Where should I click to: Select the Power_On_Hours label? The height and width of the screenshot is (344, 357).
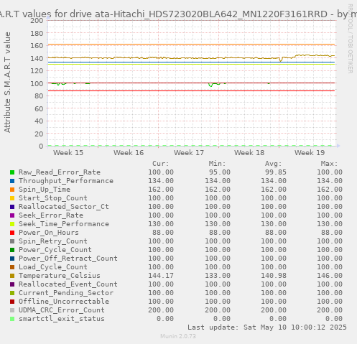pos(49,233)
